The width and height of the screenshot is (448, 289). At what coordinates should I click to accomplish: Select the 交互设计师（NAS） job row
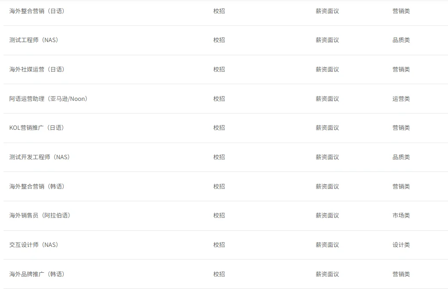(34, 245)
